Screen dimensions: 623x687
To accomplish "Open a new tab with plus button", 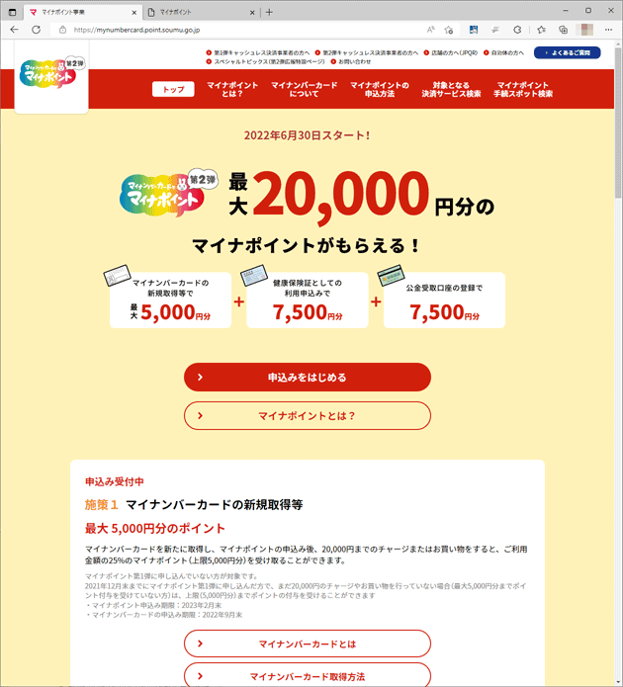I will pyautogui.click(x=269, y=12).
